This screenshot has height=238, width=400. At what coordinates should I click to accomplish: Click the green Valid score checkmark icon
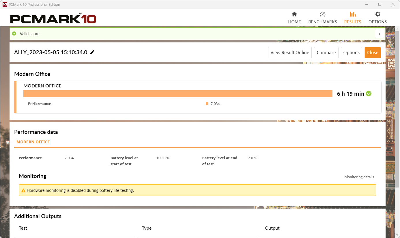coord(14,33)
